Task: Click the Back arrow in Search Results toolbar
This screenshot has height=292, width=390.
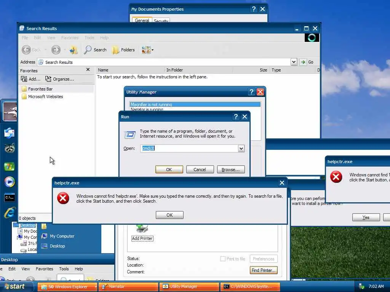Action: tap(26, 50)
